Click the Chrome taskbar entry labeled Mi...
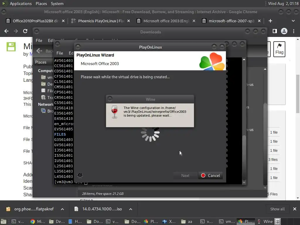 (x=38, y=221)
